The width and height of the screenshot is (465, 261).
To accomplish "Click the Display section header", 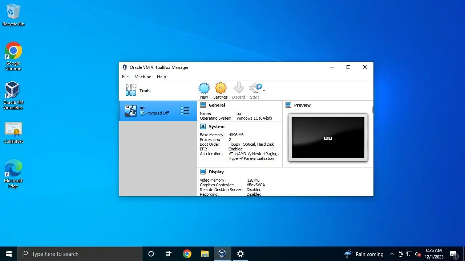I will 216,172.
